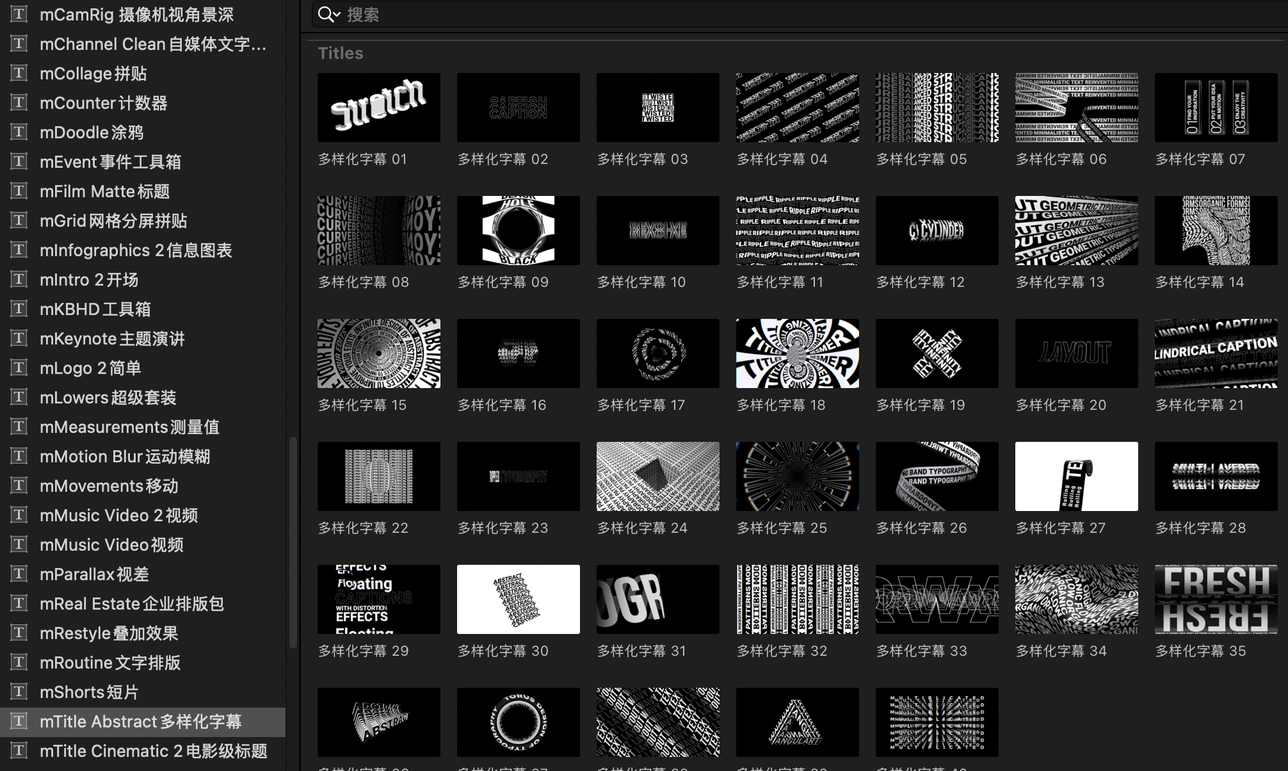Choose 多样化字幕 27 rolling white thumbnail

tap(1077, 476)
